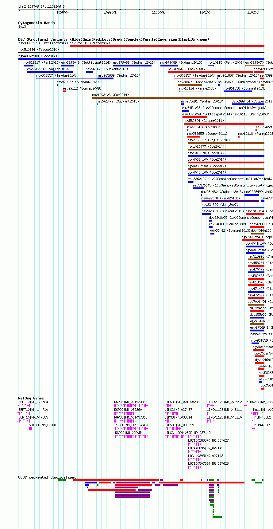This screenshot has width=273, height=529.
Task: Open nsv961481 (Sudmant2013) variant
Action: click(x=223, y=211)
